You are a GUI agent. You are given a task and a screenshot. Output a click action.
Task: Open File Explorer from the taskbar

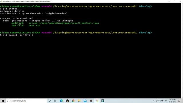pyautogui.click(x=79, y=101)
